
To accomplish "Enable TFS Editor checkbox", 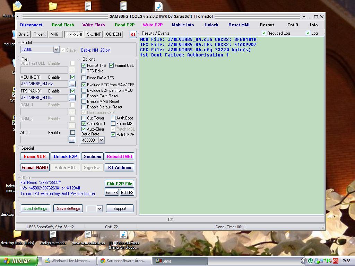I will [84, 71].
